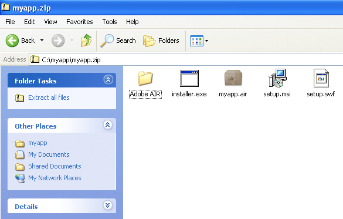Click the address bar path field

click(x=186, y=59)
